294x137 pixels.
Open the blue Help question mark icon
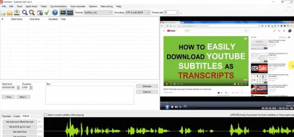coord(55,12)
